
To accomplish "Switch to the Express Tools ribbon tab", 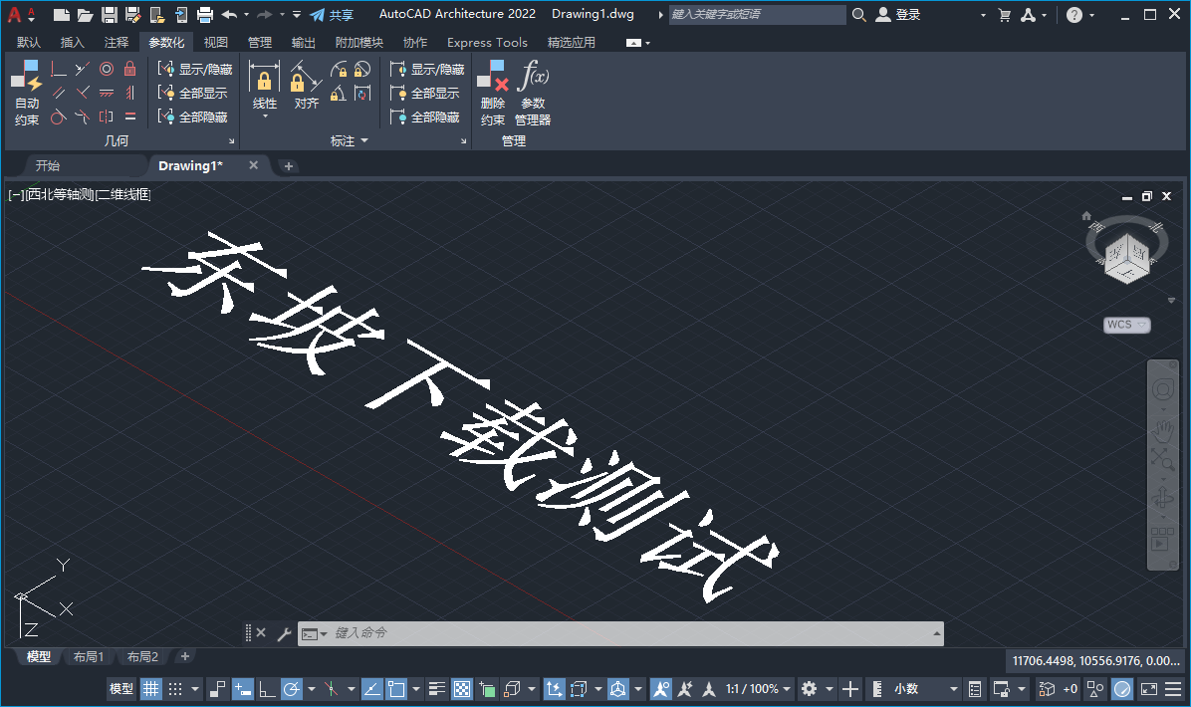I will 487,42.
